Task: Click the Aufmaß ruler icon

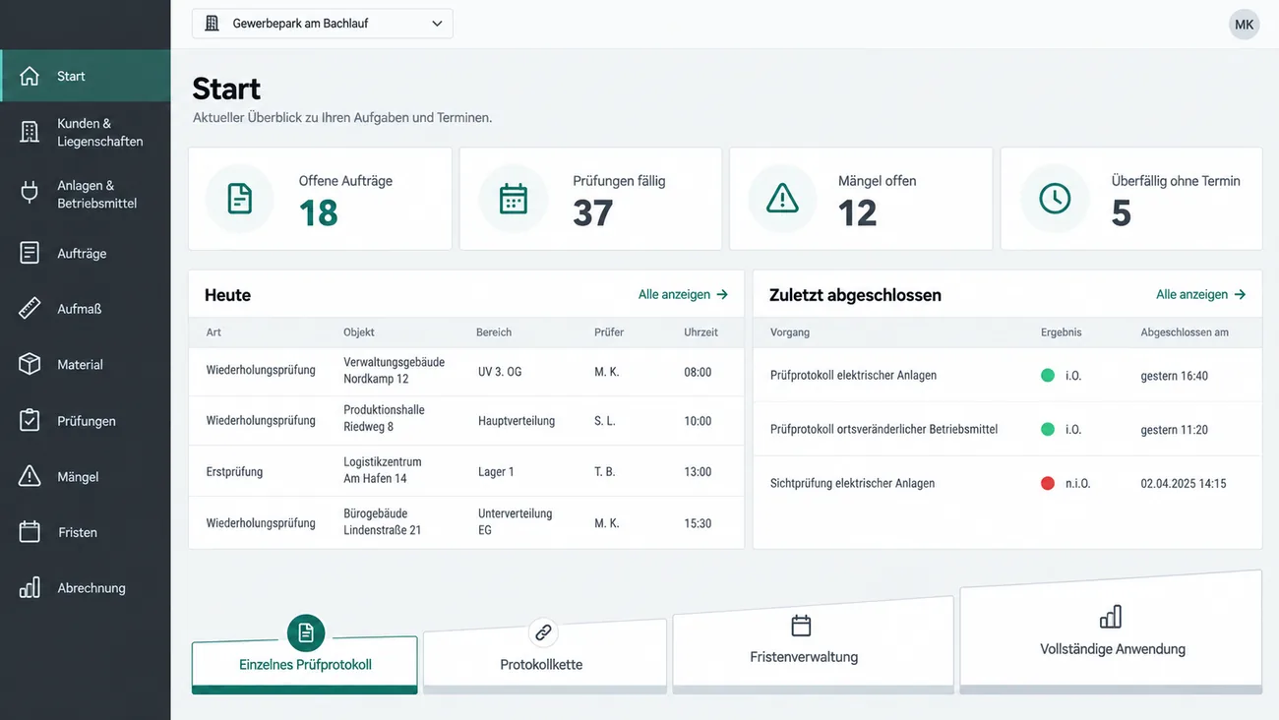Action: [x=30, y=309]
